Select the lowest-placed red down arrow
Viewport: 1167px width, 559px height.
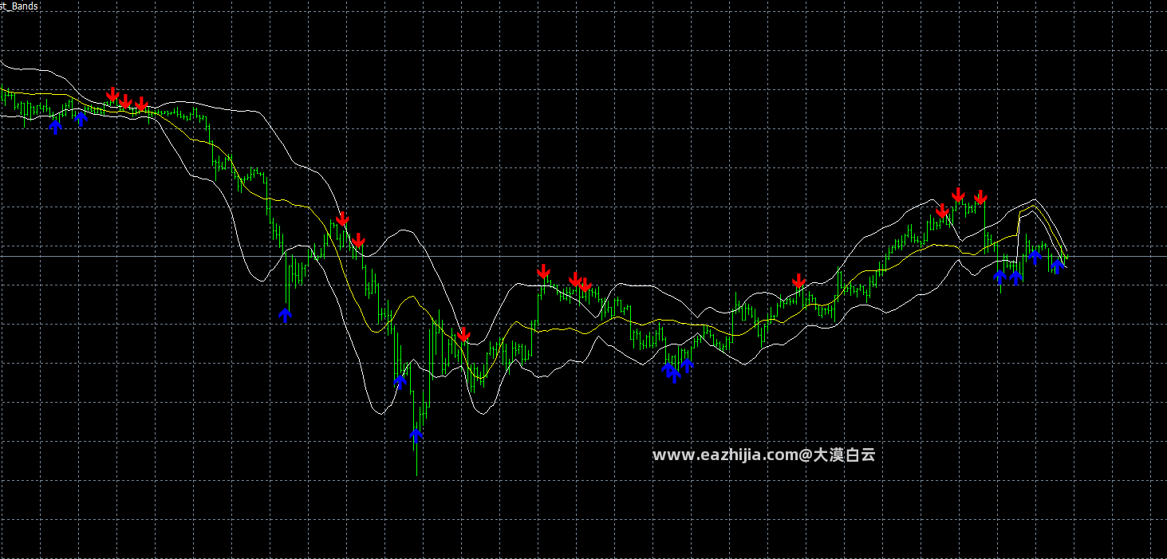[x=463, y=333]
